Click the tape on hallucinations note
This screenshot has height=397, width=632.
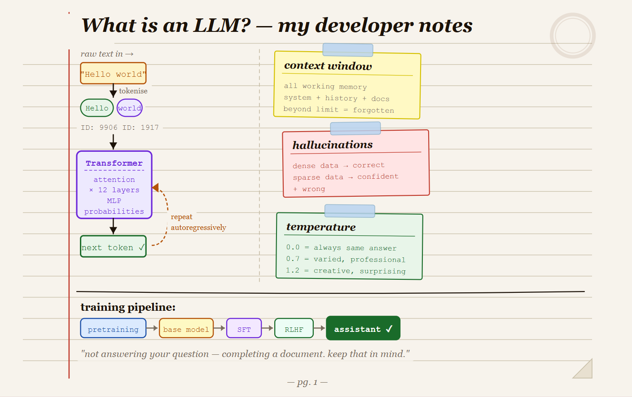pyautogui.click(x=355, y=128)
